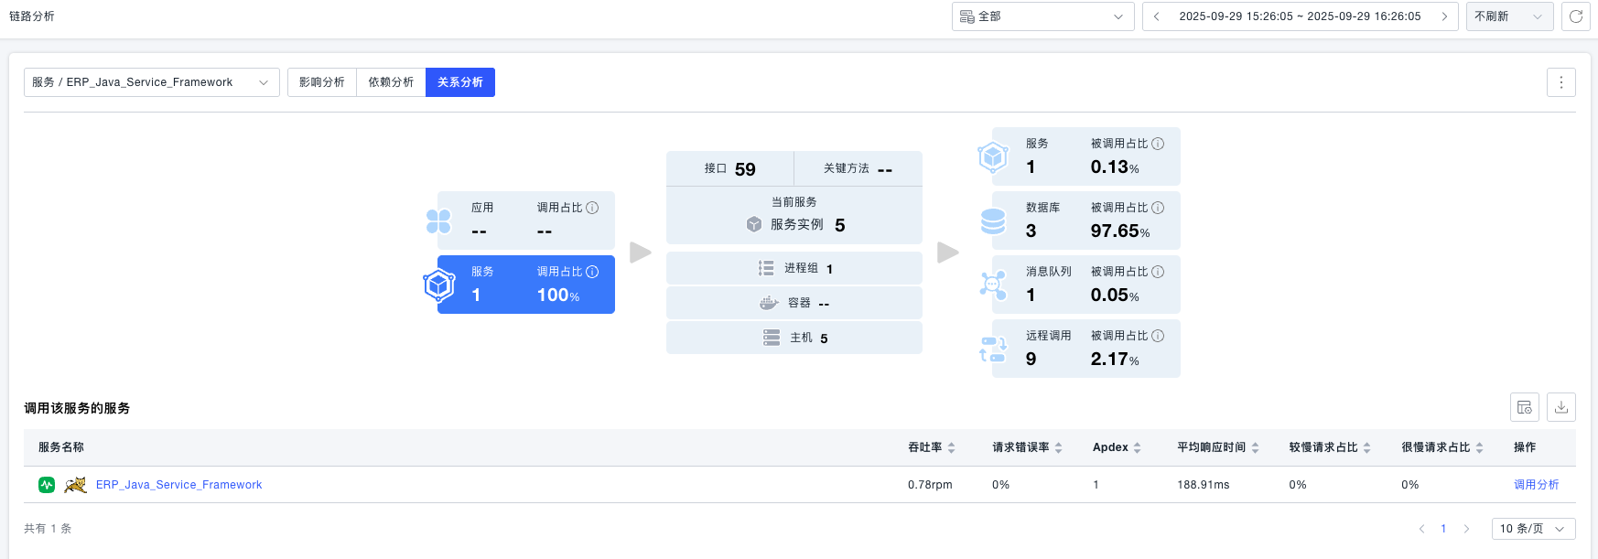The image size is (1598, 559).
Task: Click the 消息队列 message queue icon
Action: click(993, 285)
